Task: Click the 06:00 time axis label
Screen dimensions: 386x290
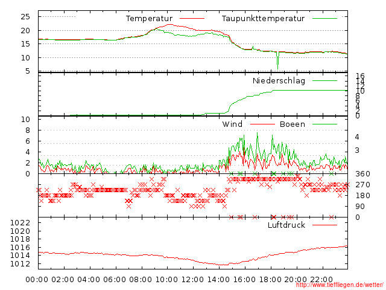Action: 115,280
